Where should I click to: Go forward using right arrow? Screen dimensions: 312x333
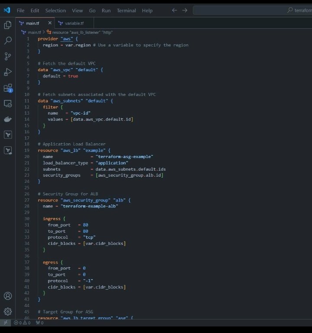[185, 10]
